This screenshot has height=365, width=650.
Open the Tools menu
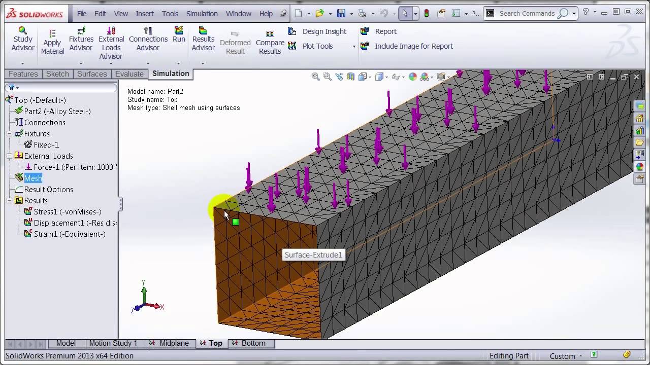(x=170, y=14)
